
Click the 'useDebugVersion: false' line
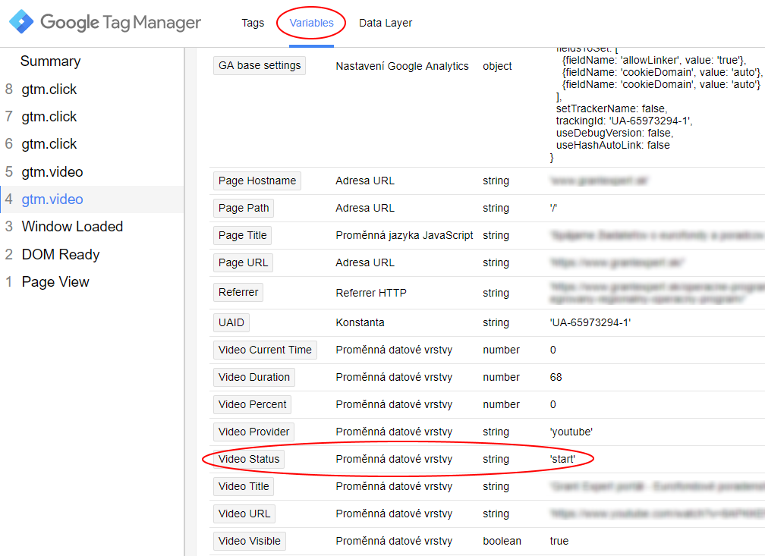pos(614,133)
